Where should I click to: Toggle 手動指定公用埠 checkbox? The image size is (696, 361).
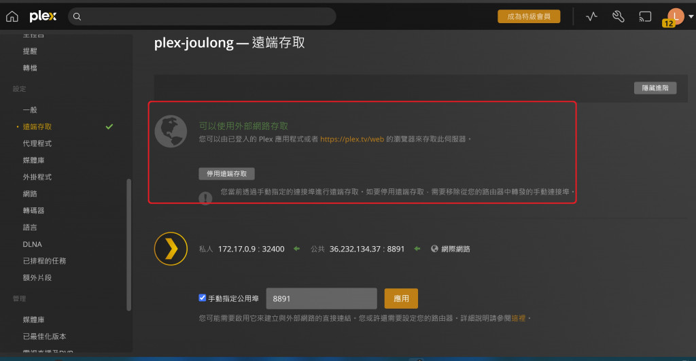[203, 298]
